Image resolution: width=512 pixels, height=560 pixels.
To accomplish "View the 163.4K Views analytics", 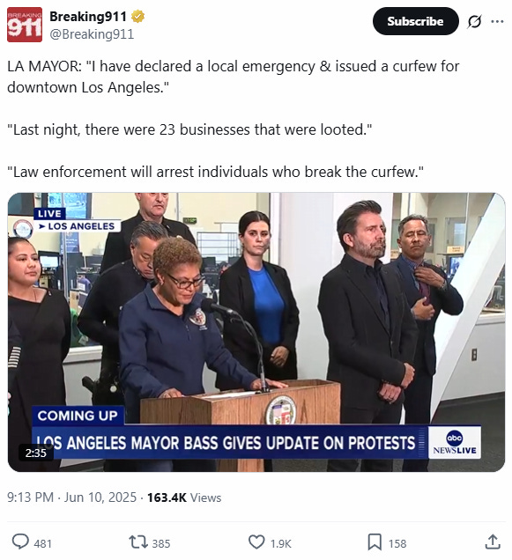I will 184,497.
